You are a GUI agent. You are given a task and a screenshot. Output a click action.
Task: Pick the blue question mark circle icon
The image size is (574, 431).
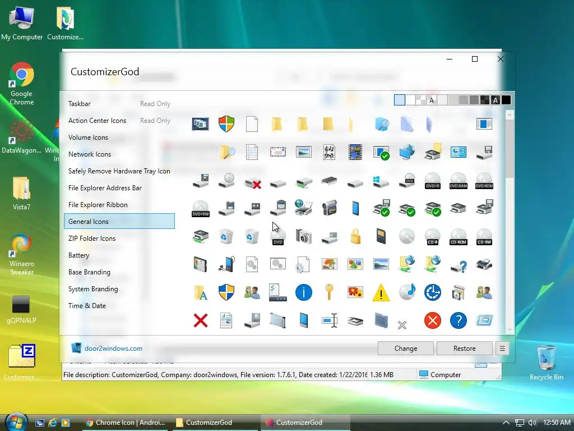tap(459, 320)
